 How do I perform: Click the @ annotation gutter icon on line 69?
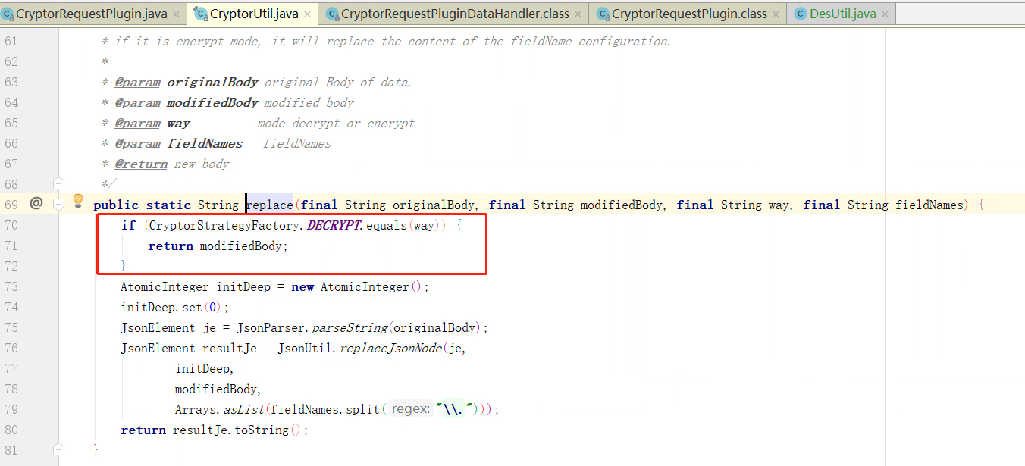coord(35,204)
